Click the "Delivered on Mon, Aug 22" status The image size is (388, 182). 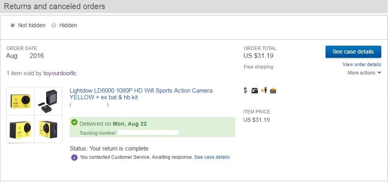point(113,124)
